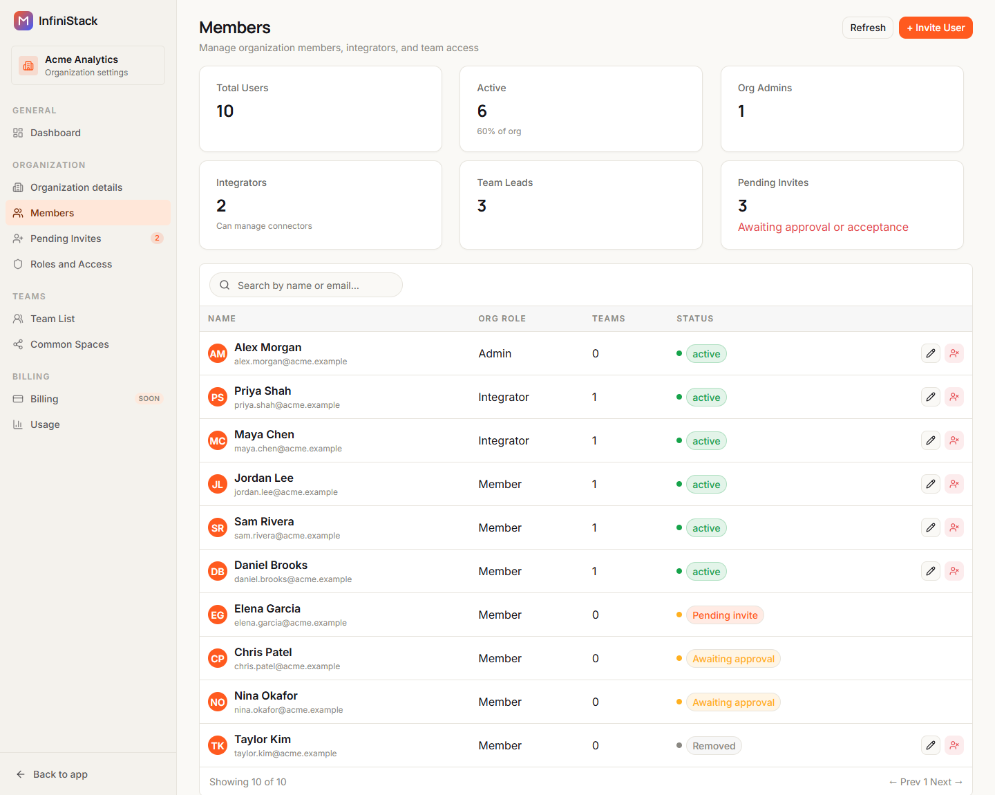Navigate to Team List
Viewport: 995px width, 795px height.
88,319
